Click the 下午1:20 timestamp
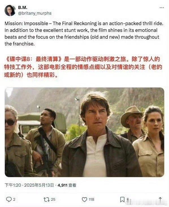This screenshot has width=169, height=207. click(13, 185)
